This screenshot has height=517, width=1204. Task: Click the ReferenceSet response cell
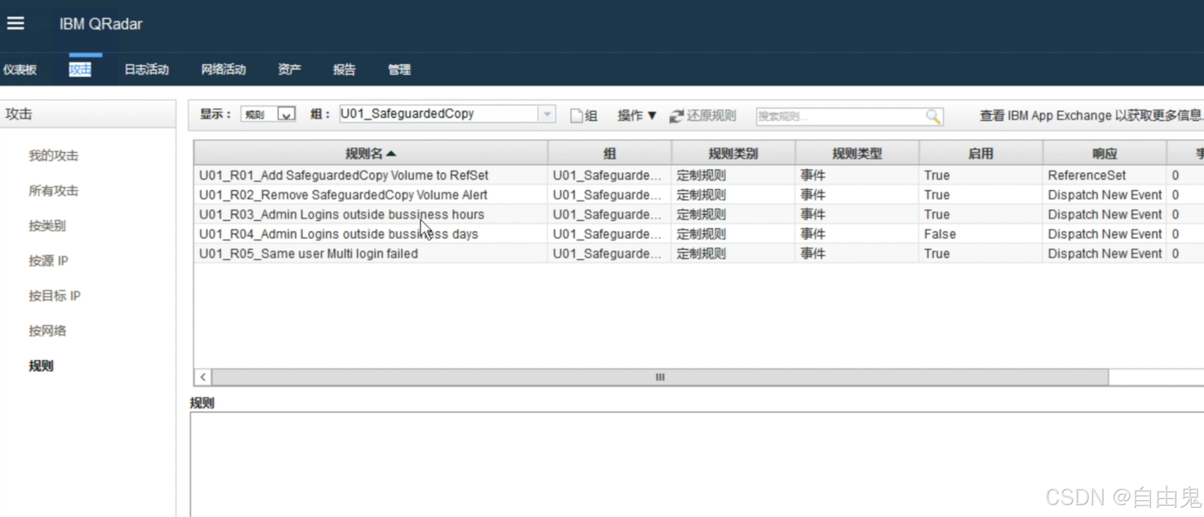1087,175
